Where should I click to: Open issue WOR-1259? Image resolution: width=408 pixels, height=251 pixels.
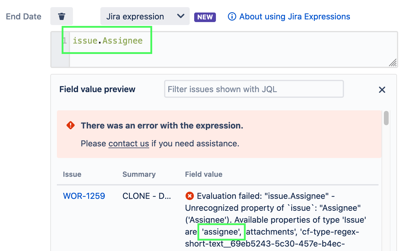pos(84,196)
